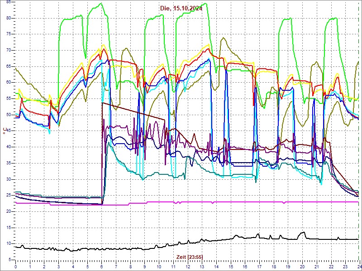Select the '60' temperature axis tick label
Screen dimensions: 362x271
click(x=9, y=83)
